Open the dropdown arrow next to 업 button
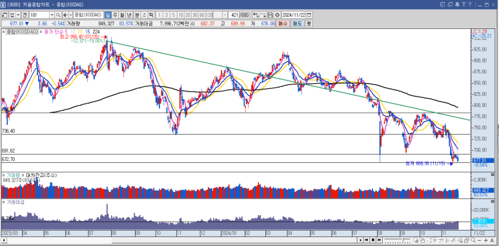The image size is (499, 246). [x=18, y=15]
